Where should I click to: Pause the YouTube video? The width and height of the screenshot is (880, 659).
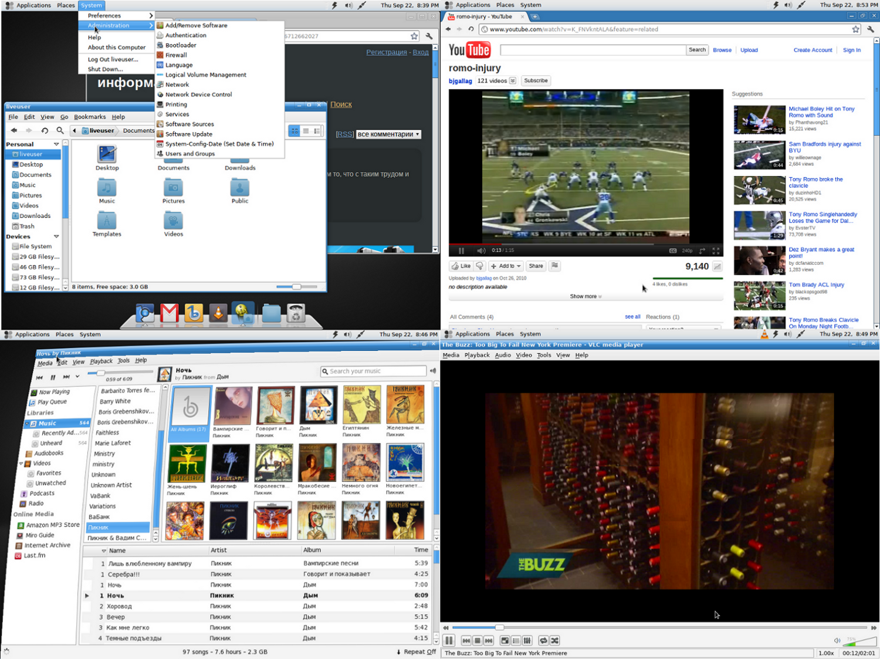[462, 251]
